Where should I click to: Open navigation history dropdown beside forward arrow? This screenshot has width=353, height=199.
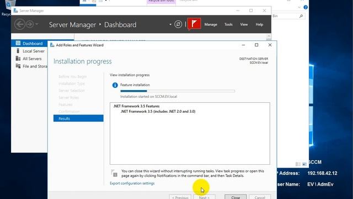point(37,24)
